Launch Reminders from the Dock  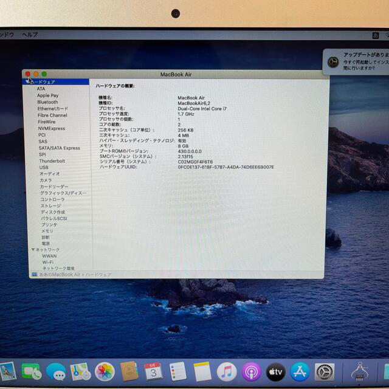[177, 371]
